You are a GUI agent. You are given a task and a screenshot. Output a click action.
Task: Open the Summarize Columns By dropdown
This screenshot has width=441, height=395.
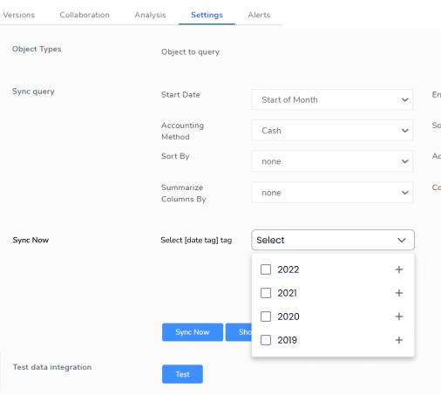pyautogui.click(x=332, y=193)
